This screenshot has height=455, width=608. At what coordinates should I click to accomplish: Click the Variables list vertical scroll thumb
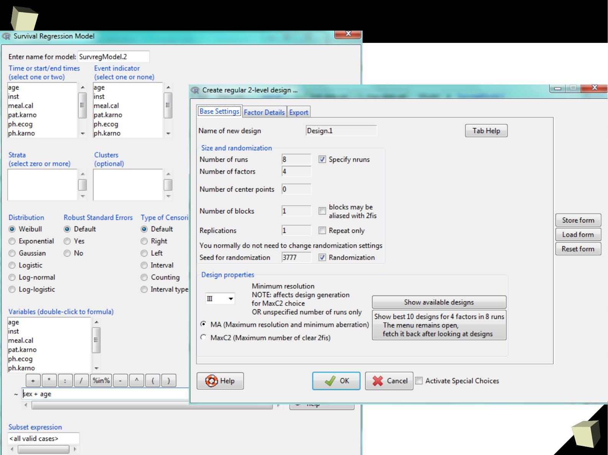pyautogui.click(x=96, y=340)
